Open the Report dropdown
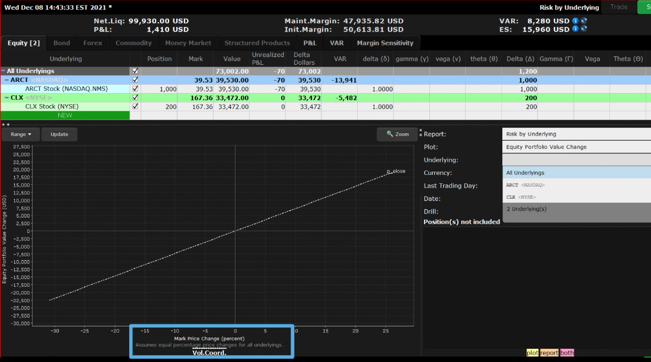 pyautogui.click(x=576, y=134)
